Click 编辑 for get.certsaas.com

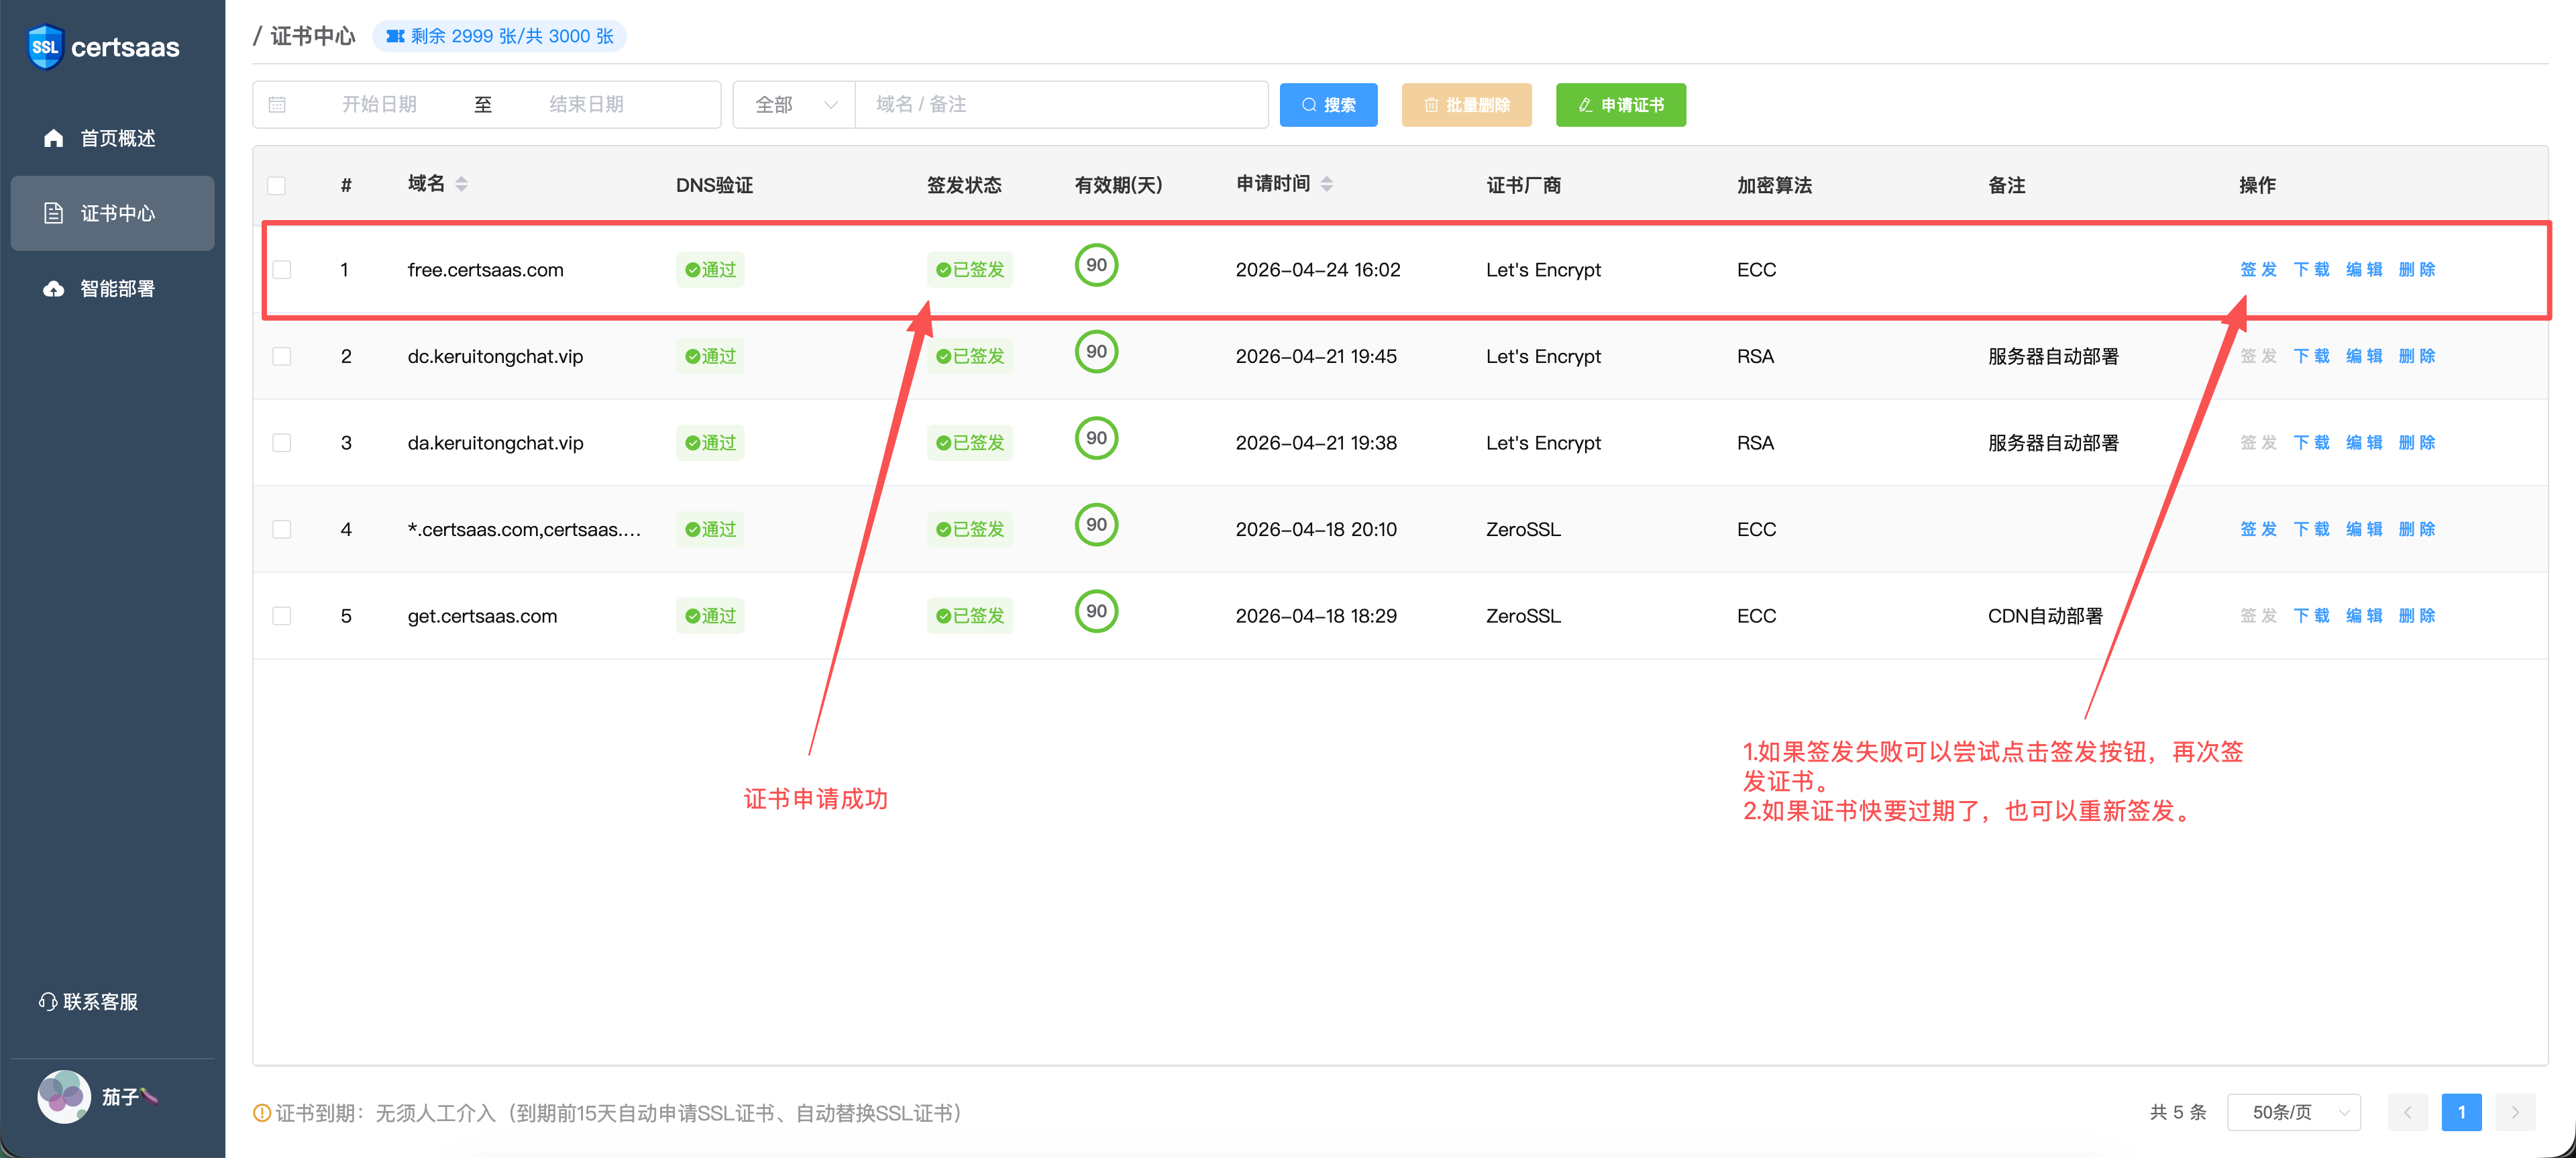pos(2364,615)
